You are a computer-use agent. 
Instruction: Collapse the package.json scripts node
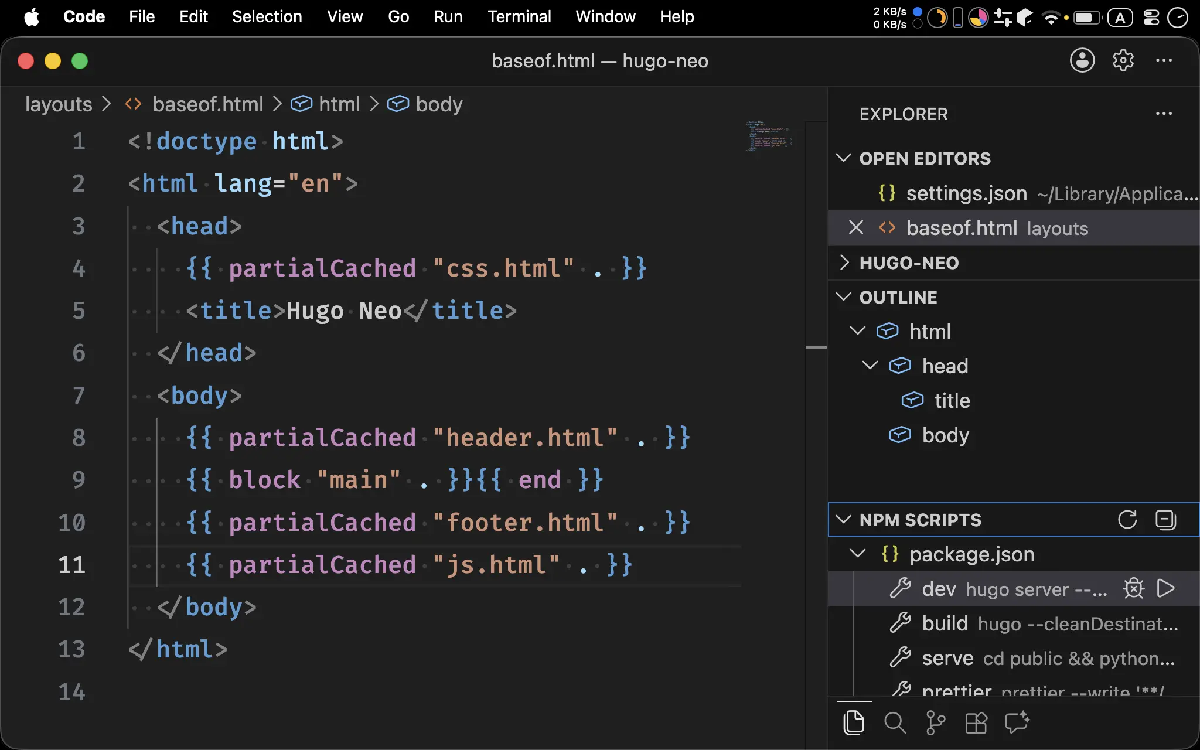click(x=857, y=554)
